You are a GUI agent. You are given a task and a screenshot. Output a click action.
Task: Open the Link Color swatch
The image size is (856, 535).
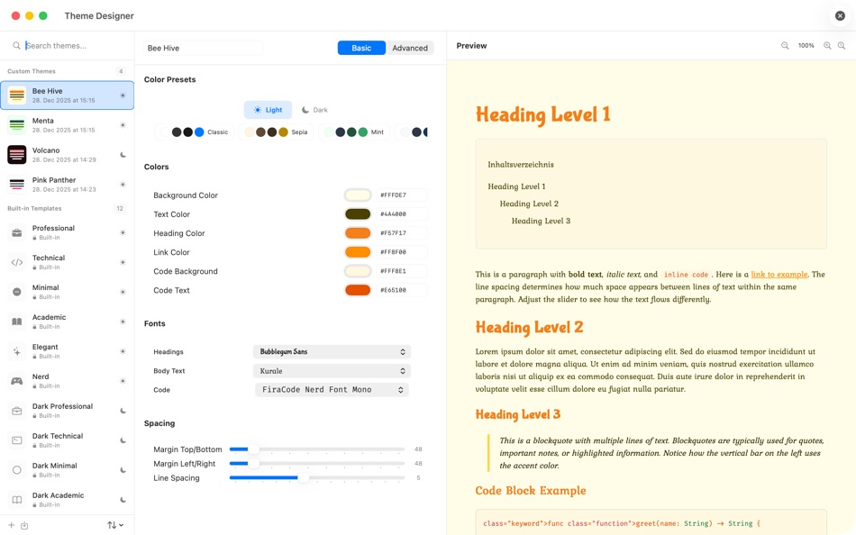(x=358, y=252)
